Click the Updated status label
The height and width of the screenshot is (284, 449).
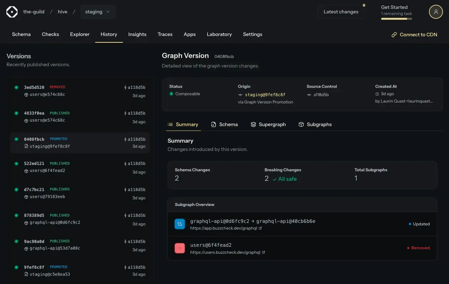(x=421, y=224)
